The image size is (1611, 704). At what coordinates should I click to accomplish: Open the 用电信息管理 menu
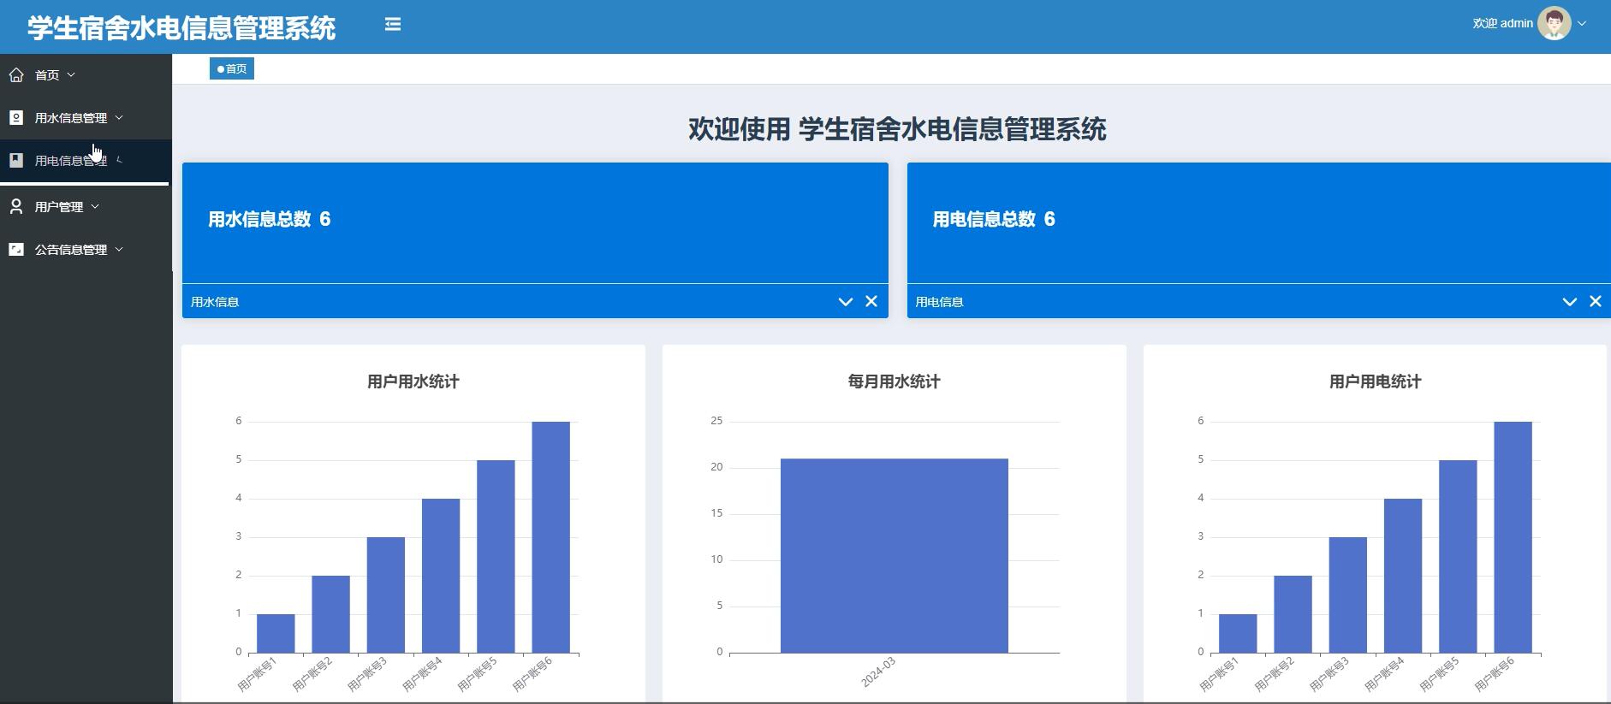pos(86,161)
